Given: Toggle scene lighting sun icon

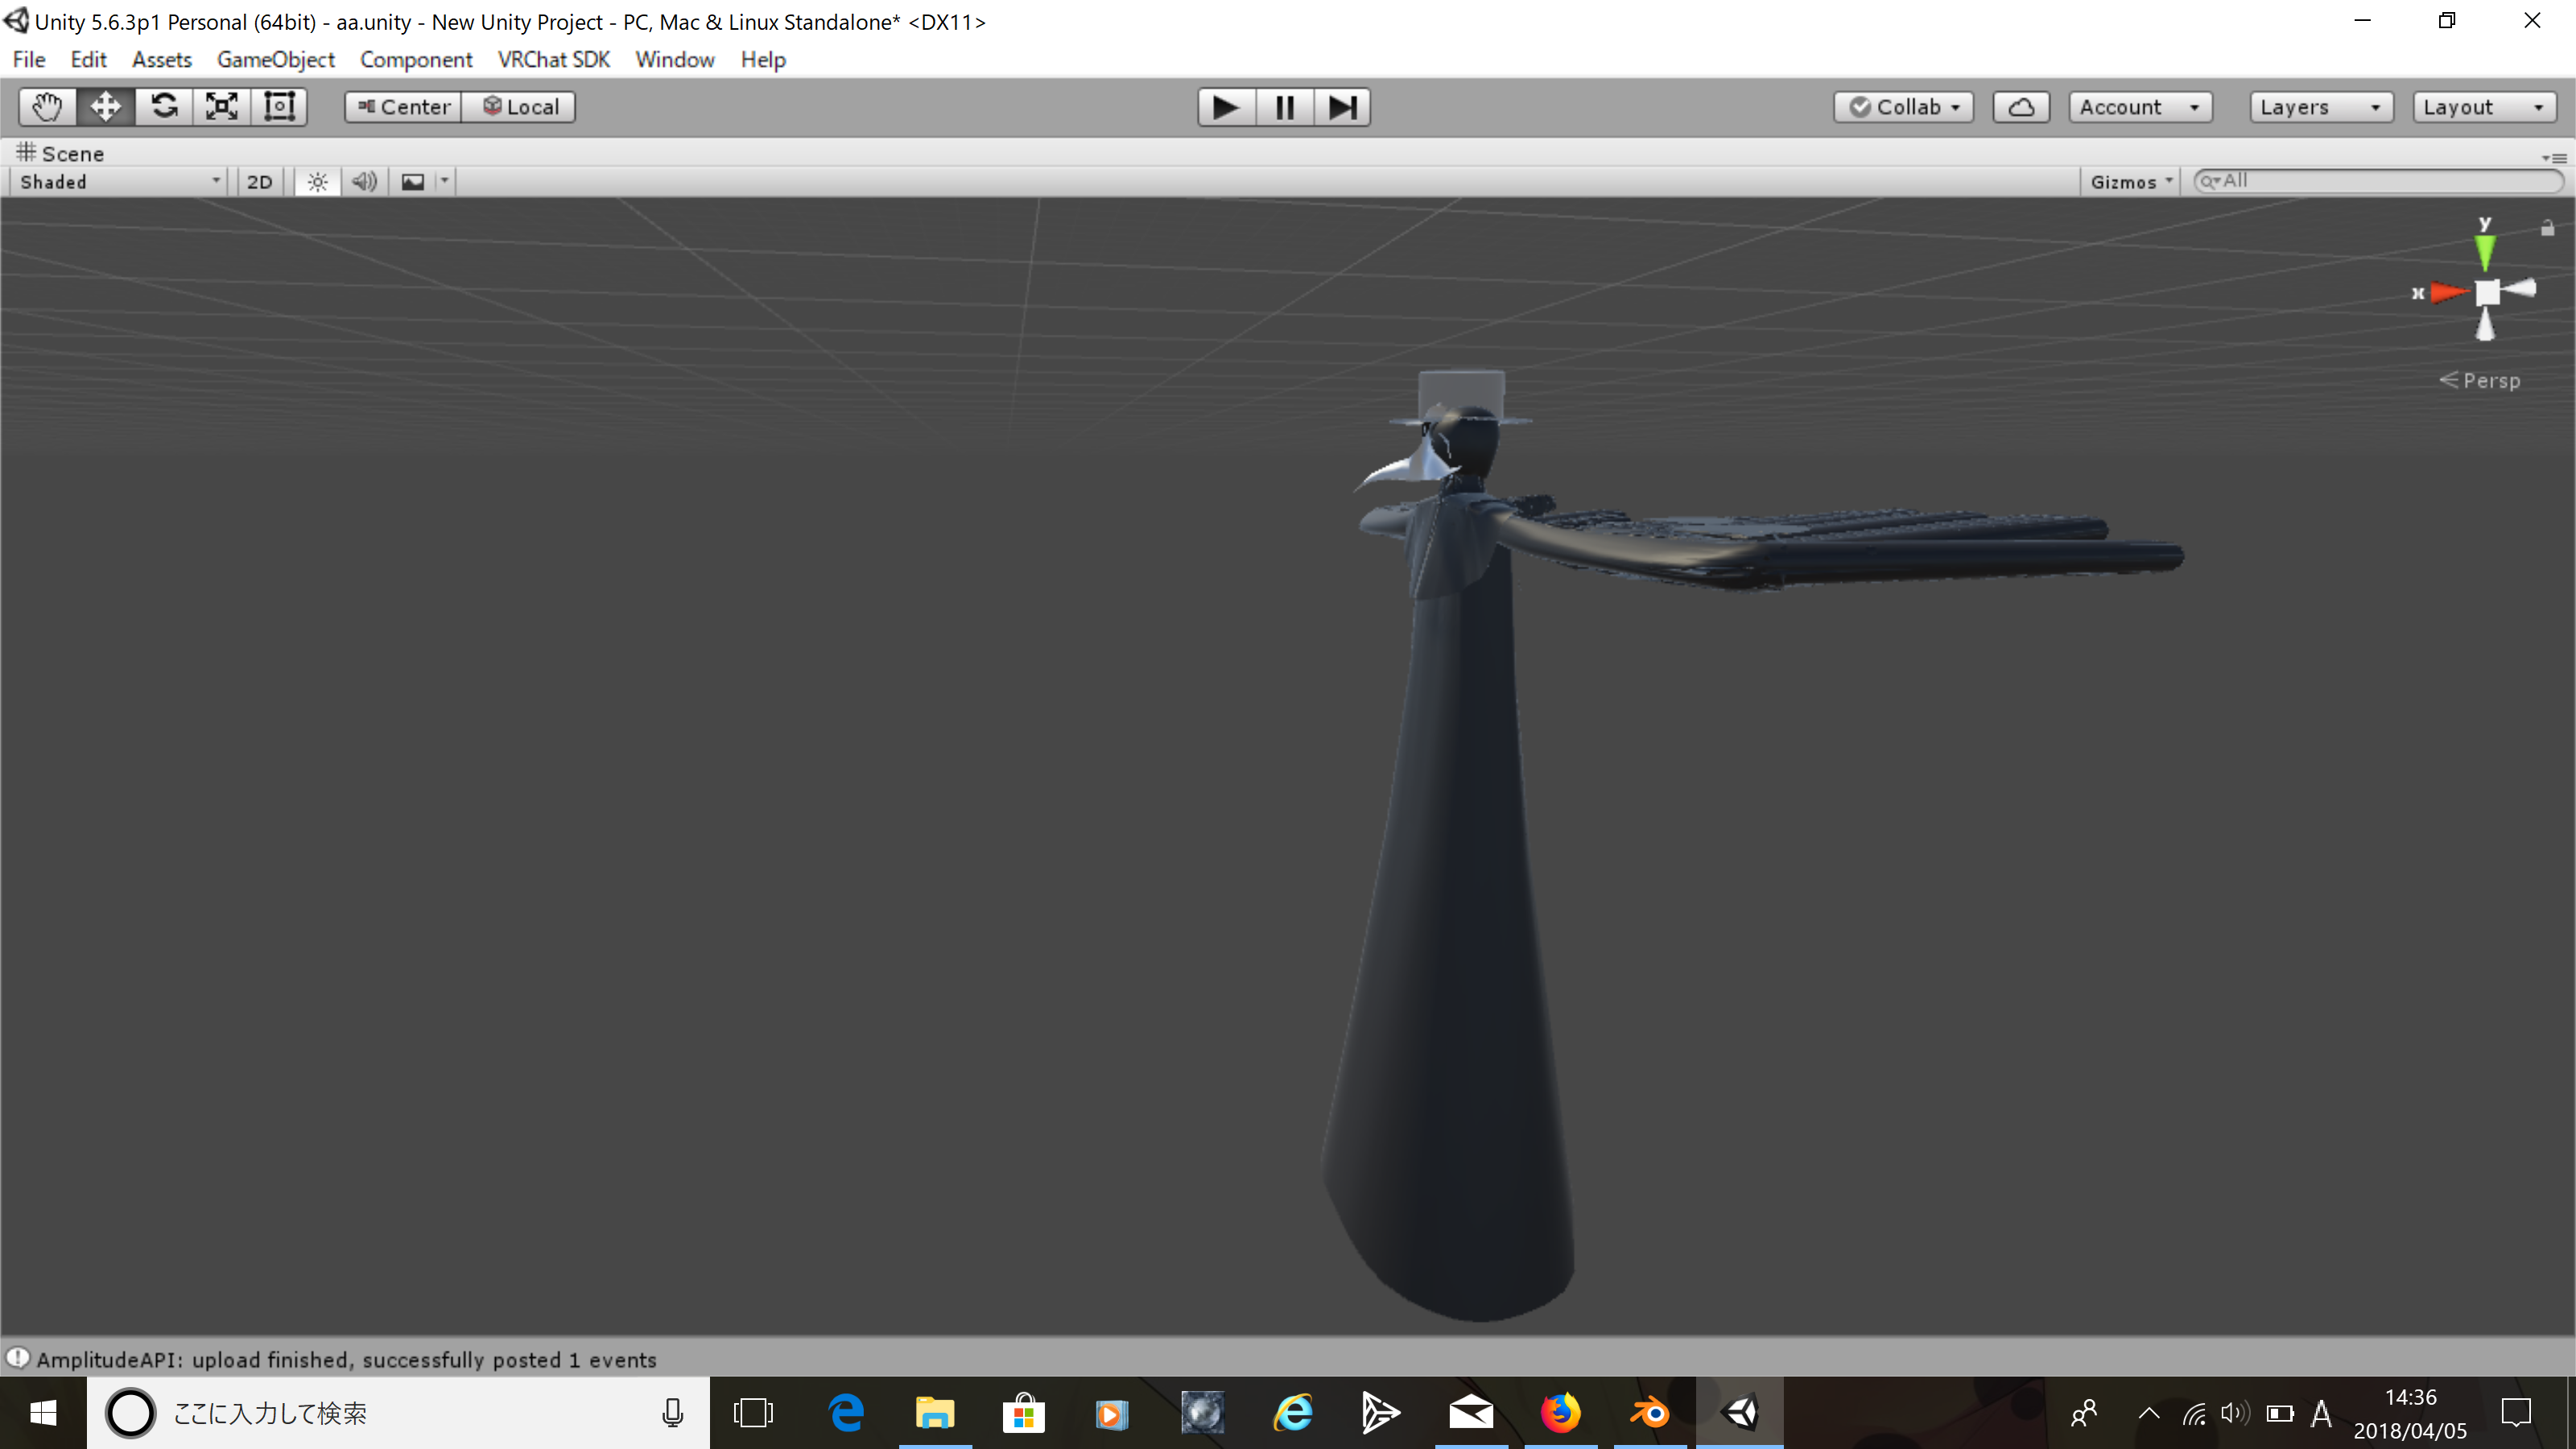Looking at the screenshot, I should tap(318, 182).
